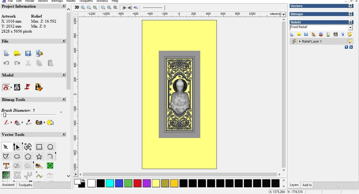Select the Create Rectangle vector tool
Image resolution: width=359 pixels, height=194 pixels.
(x=39, y=147)
